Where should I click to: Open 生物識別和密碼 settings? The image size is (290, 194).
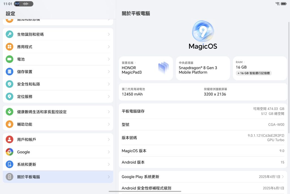coord(58,34)
